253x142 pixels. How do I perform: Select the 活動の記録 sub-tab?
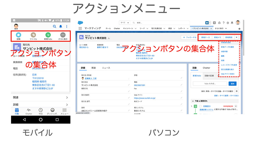[209, 76]
